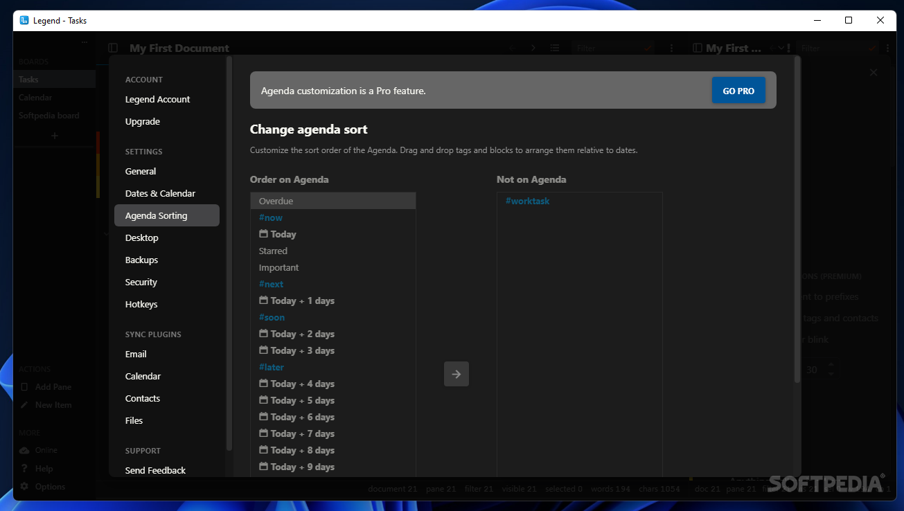Select Today + 2 days row

coord(333,334)
